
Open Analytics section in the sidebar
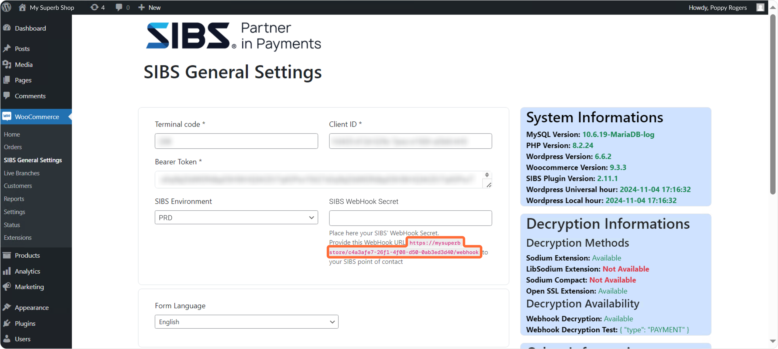coord(27,271)
